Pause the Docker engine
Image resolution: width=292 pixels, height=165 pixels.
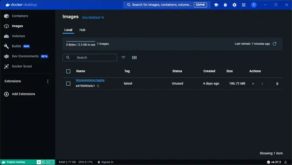[43, 162]
